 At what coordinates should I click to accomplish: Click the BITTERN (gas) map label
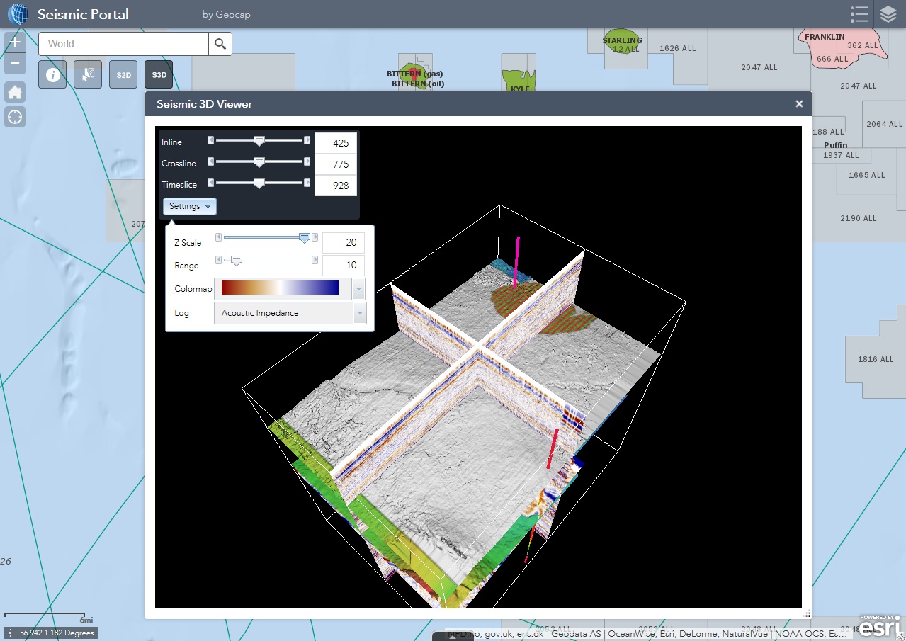tap(414, 74)
